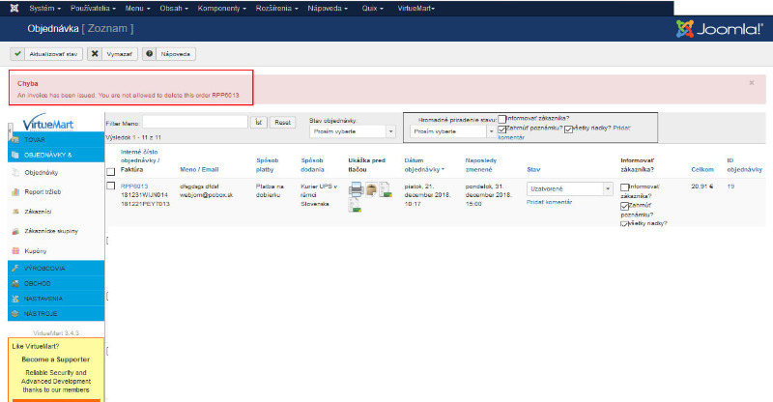Click the Kupóny gift icon

click(15, 250)
